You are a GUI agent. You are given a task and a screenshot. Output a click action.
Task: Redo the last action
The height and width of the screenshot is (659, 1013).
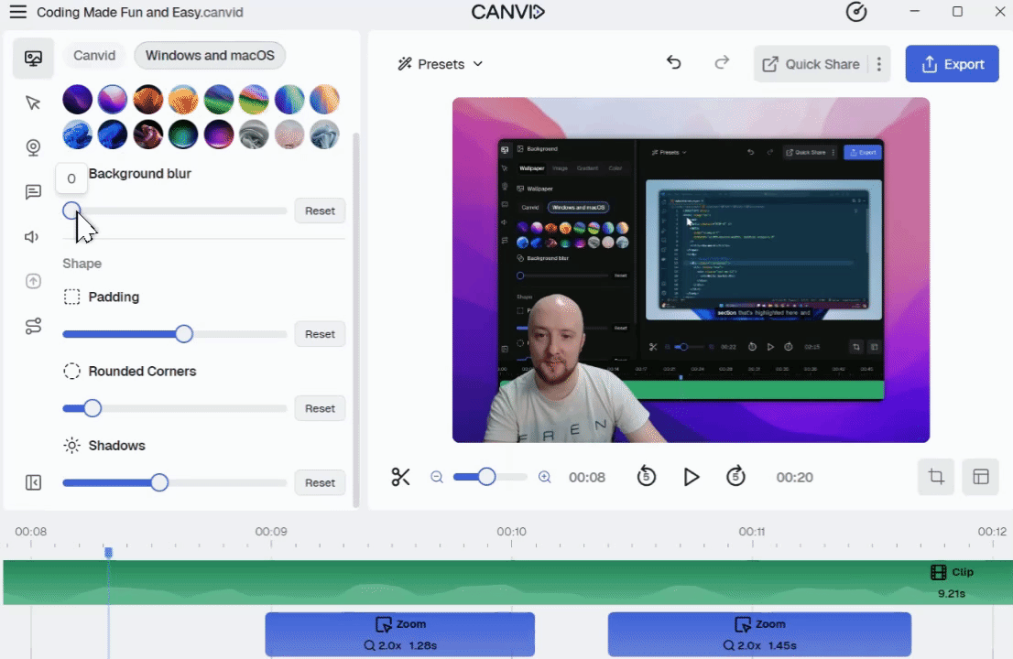coord(722,62)
